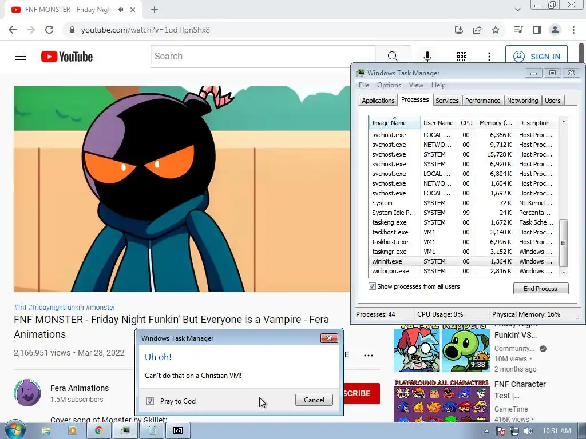
Task: Open the Services tab in Task Manager
Action: pos(447,101)
